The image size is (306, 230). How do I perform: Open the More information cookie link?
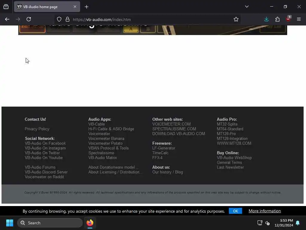click(x=265, y=211)
